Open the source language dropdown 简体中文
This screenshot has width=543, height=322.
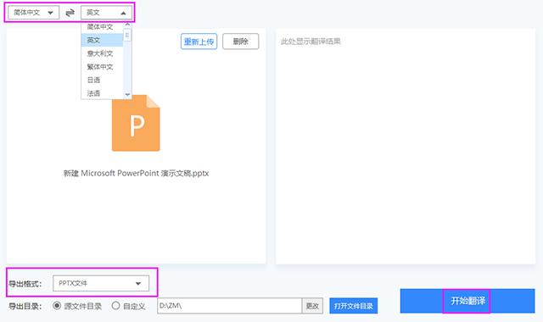coord(34,13)
